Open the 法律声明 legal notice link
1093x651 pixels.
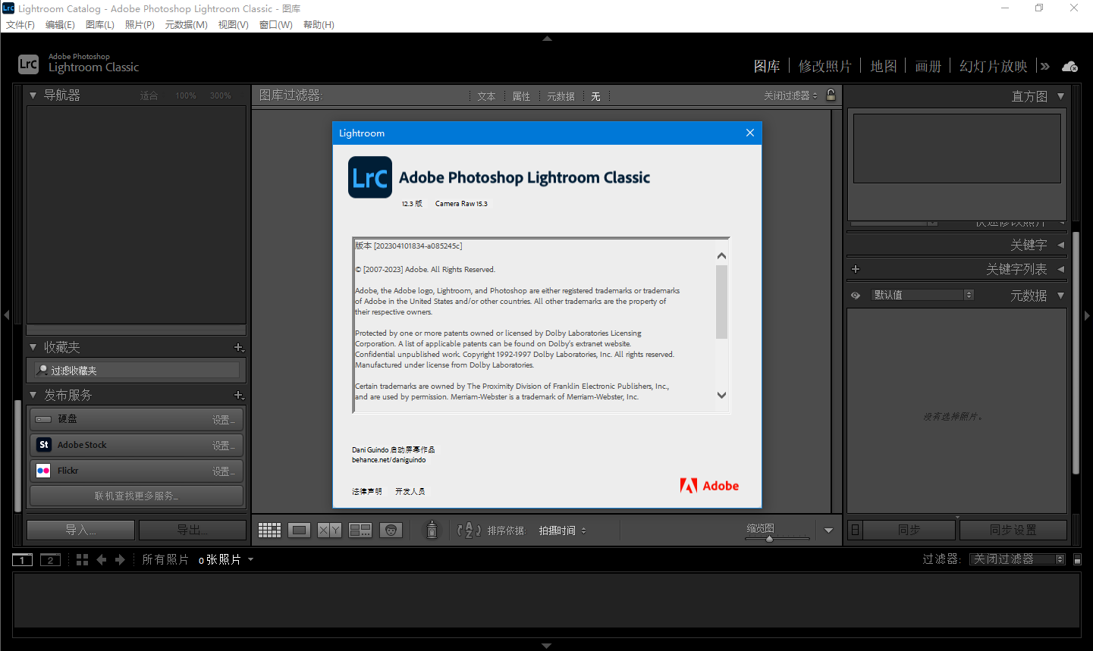pyautogui.click(x=367, y=492)
